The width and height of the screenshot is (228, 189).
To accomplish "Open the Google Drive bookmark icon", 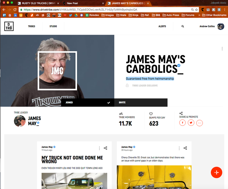I will tap(76, 15).
